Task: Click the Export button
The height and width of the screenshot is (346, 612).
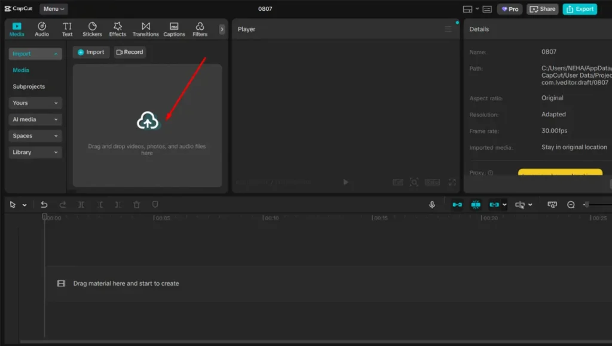Action: tap(579, 9)
